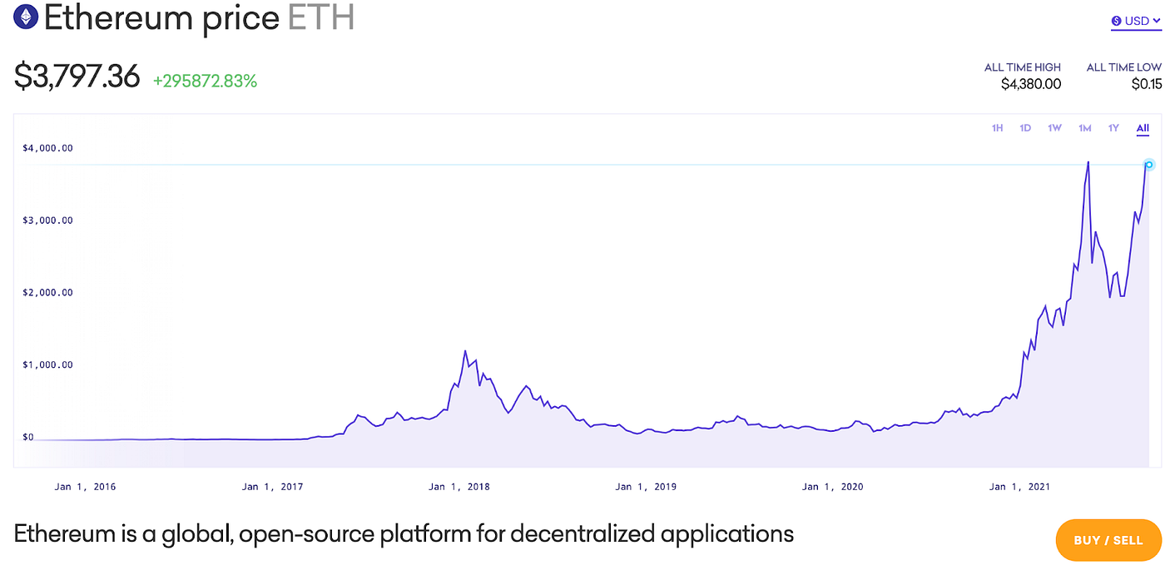Select the 1M timeframe

pos(1084,127)
